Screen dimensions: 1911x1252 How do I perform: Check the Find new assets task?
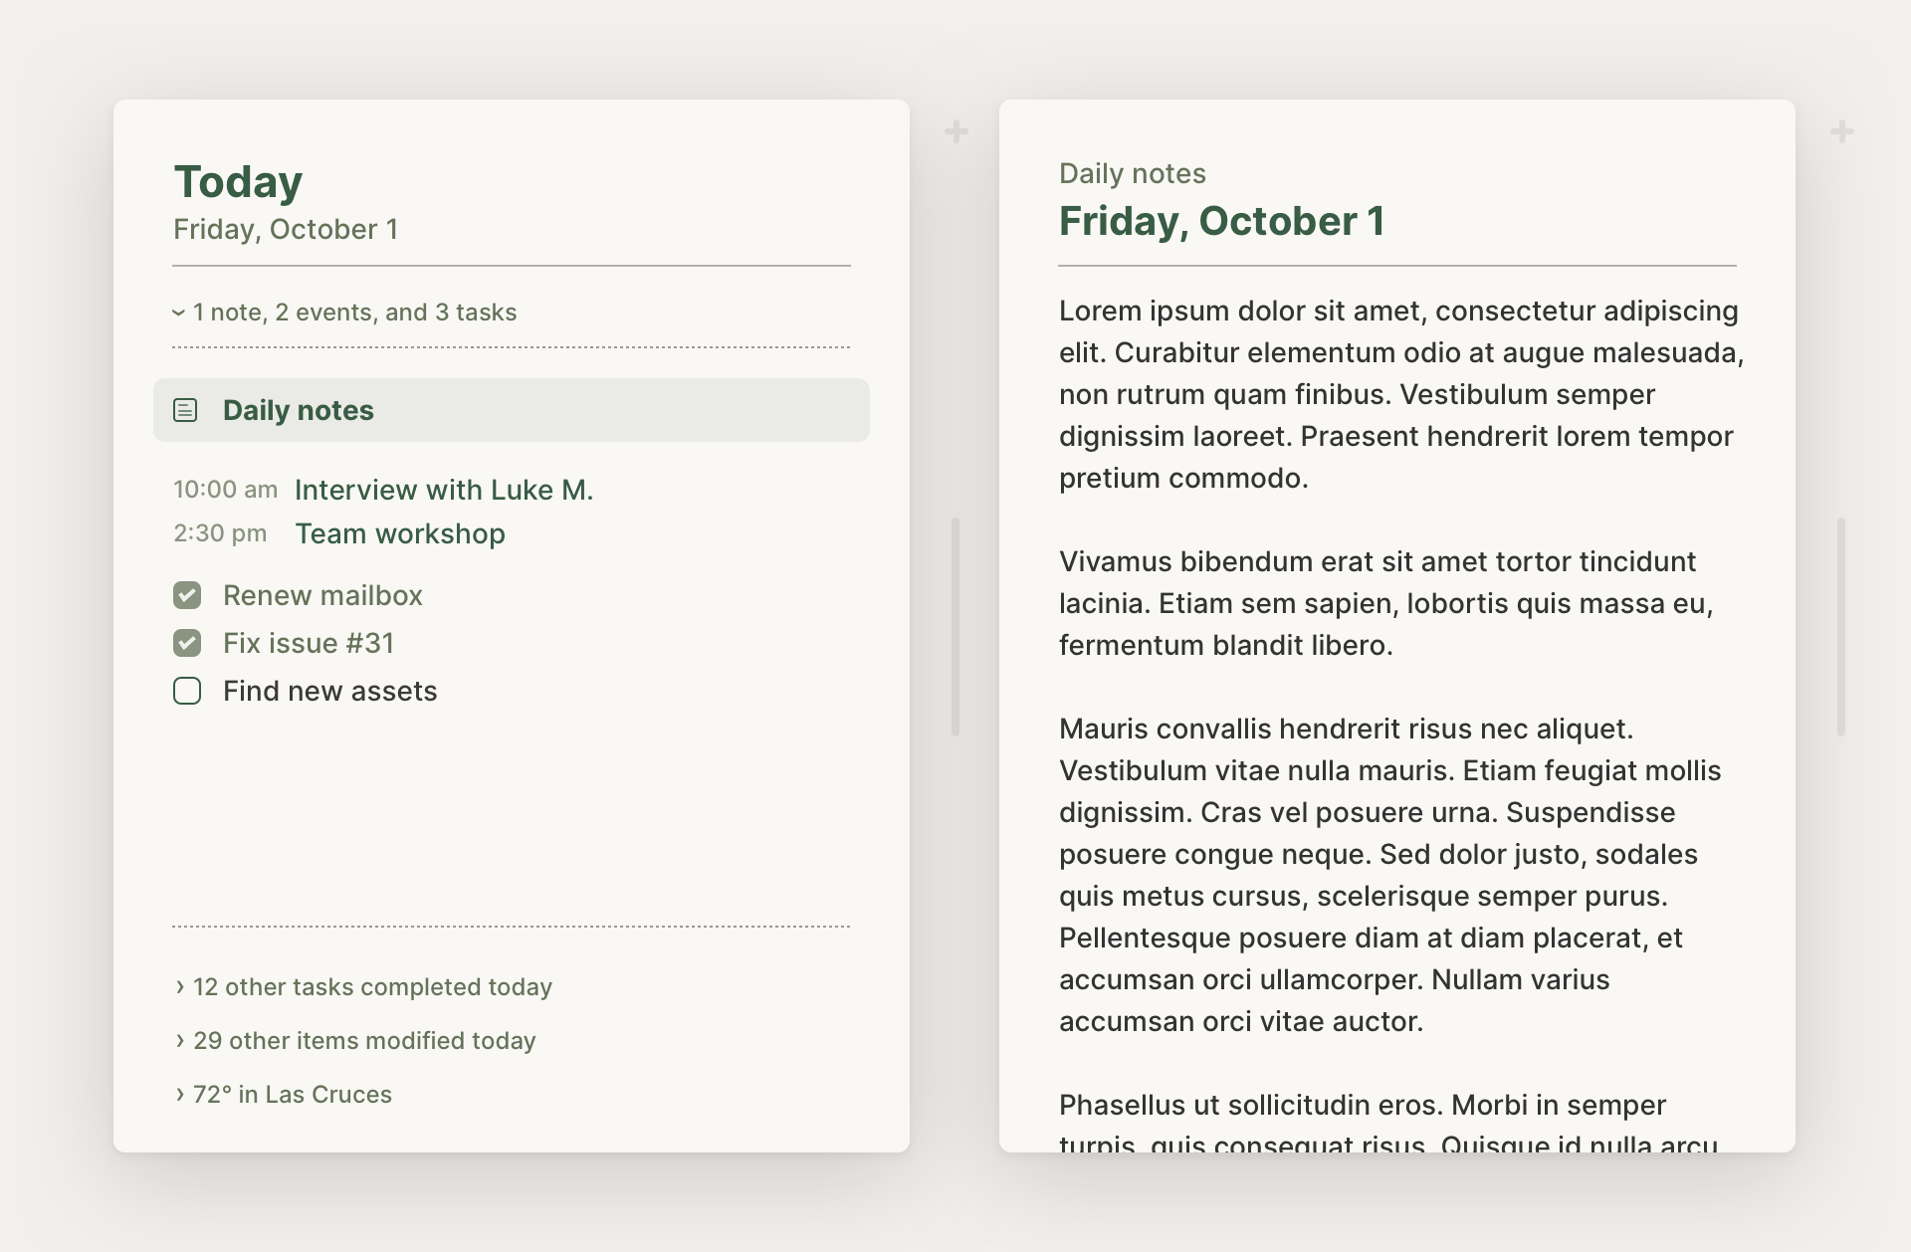pos(187,691)
